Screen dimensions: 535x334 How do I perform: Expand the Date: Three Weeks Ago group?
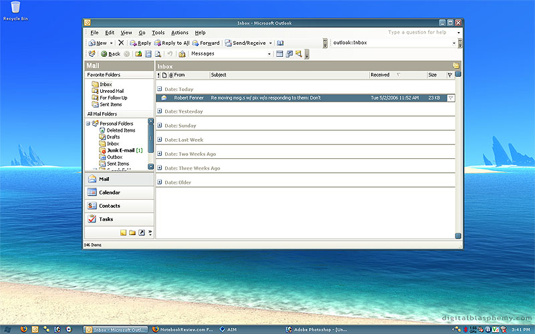click(159, 168)
